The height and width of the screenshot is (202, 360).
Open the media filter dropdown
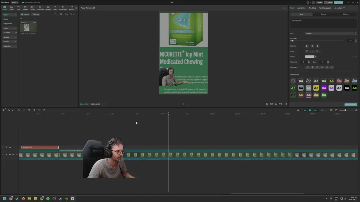[72, 14]
